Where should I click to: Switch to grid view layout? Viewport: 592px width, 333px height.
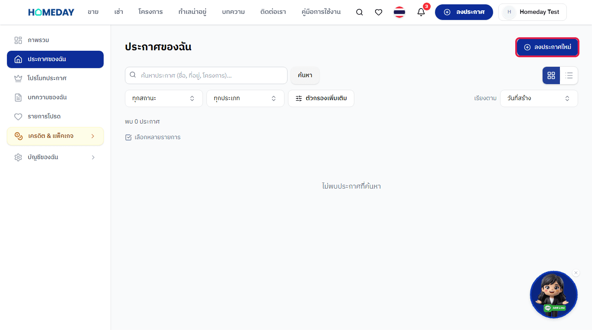pyautogui.click(x=551, y=75)
